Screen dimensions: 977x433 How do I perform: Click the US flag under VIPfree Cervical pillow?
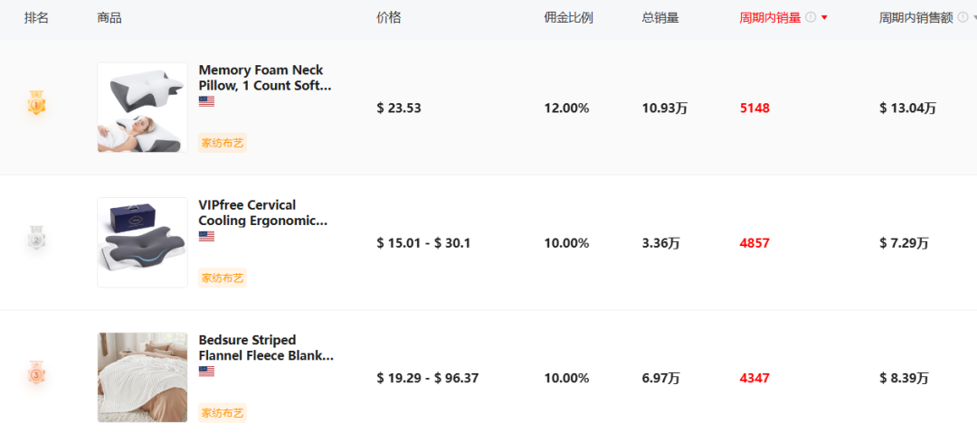(207, 236)
